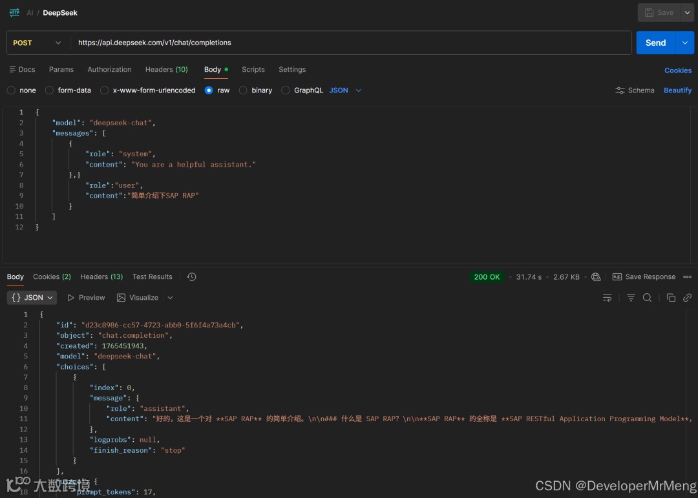Click the link icon in response toolbar
This screenshot has height=498, width=698.
coord(687,298)
